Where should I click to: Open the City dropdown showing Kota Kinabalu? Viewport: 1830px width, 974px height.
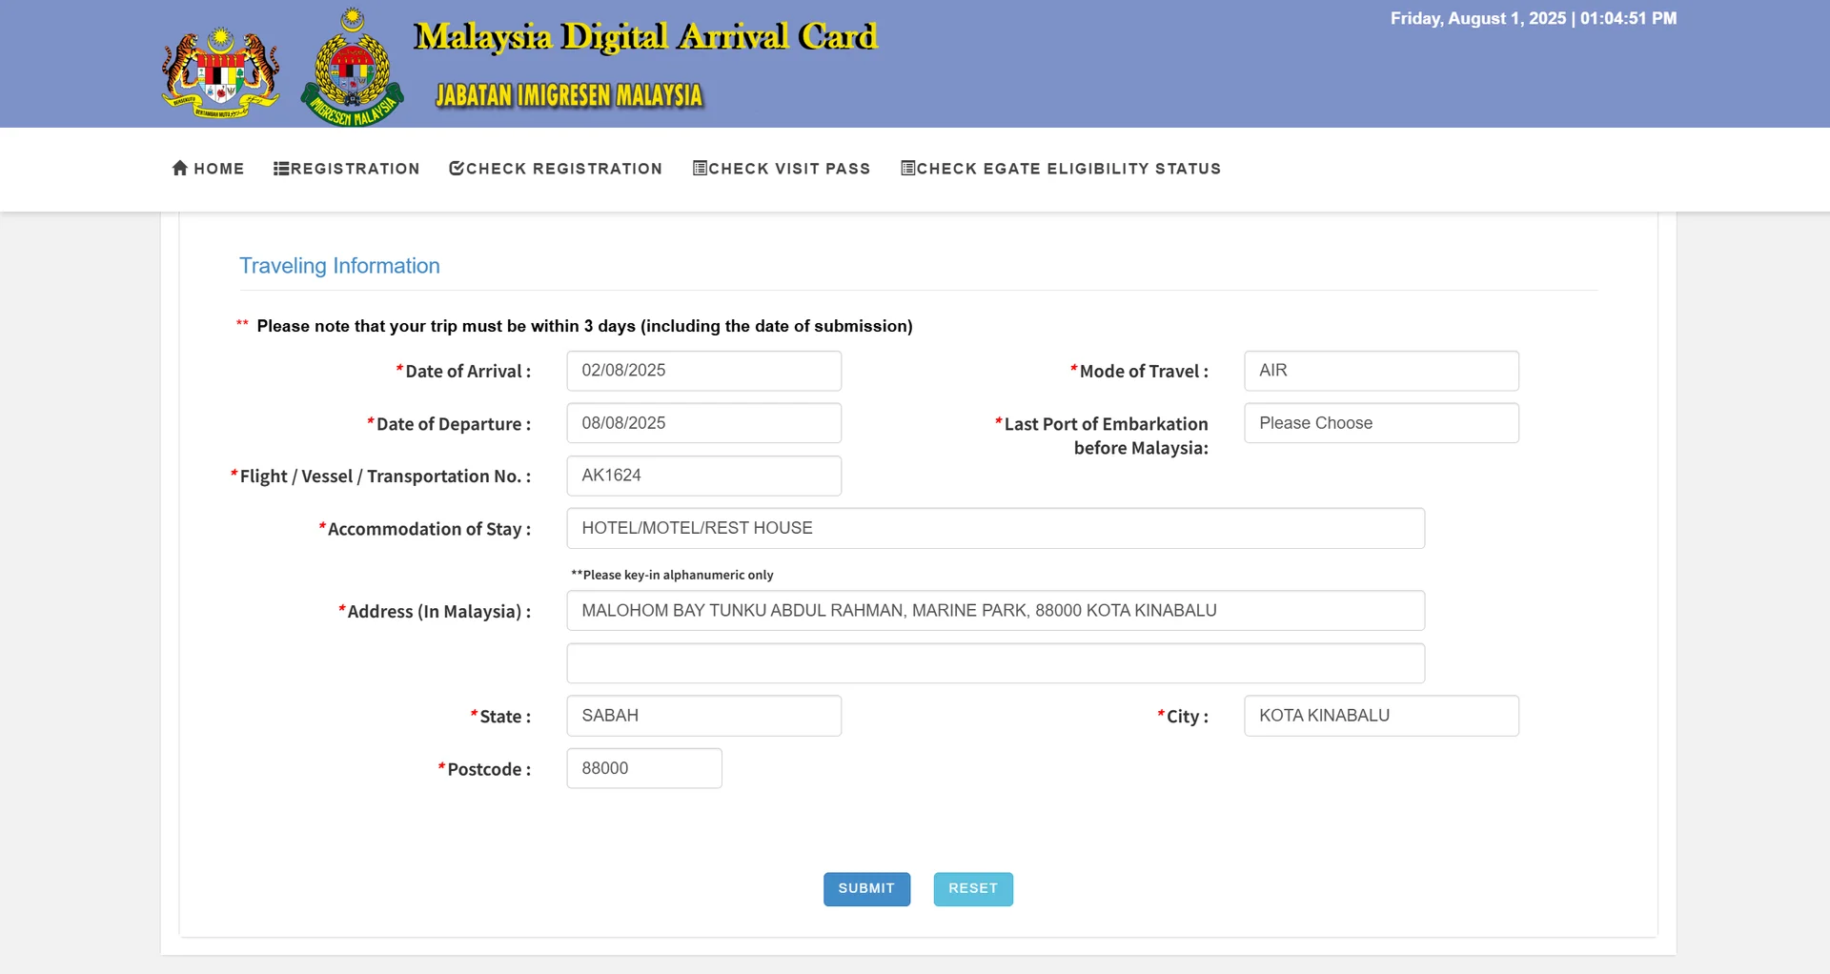click(1380, 716)
